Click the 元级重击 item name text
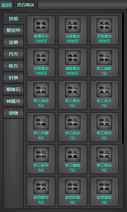This screenshot has height=212, width=127. click(x=72, y=36)
